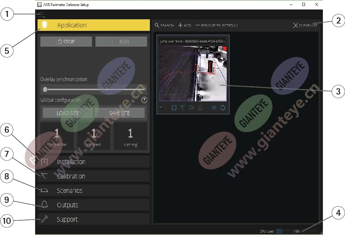Image resolution: width=345 pixels, height=235 pixels.
Task: Click the "CPU Load" label in status bar
Action: tap(267, 231)
